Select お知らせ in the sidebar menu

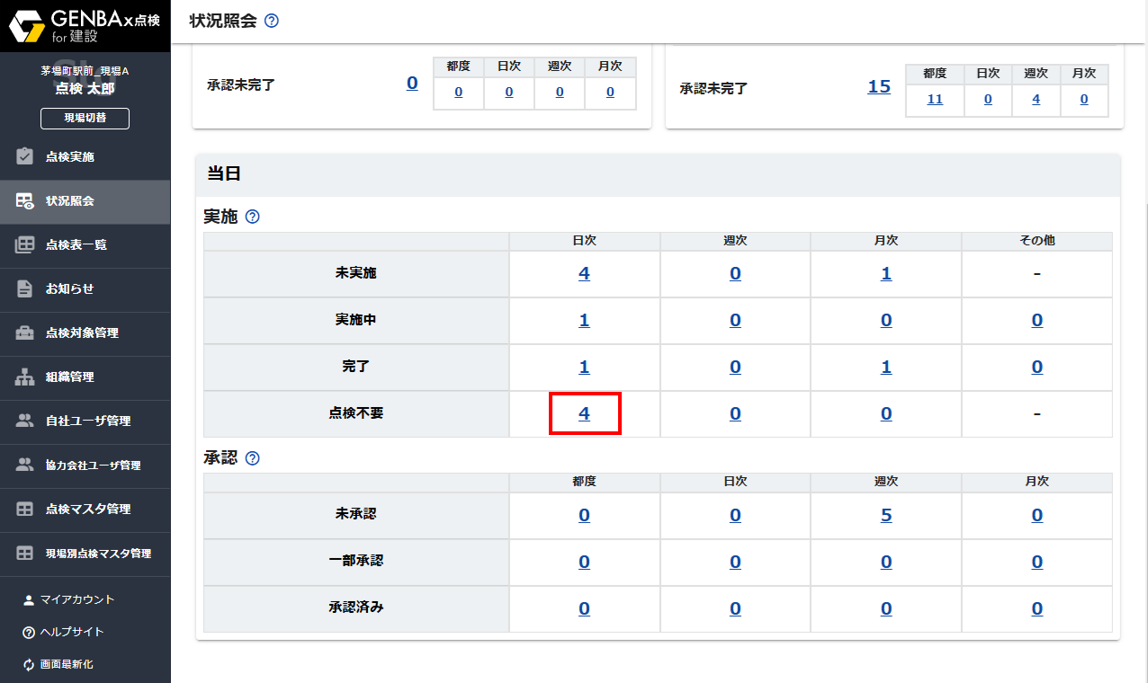click(x=22, y=289)
